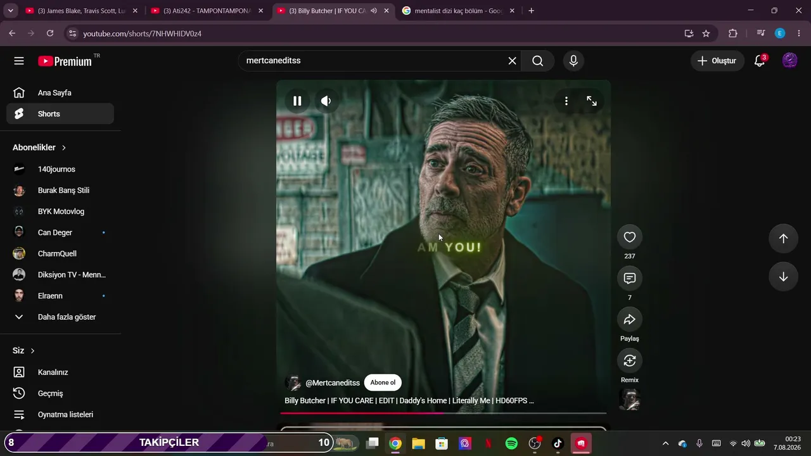This screenshot has width=811, height=456.
Task: Share the Short via Paylaş
Action: (x=630, y=319)
